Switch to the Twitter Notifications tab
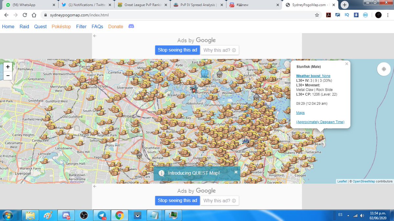 (x=86, y=5)
